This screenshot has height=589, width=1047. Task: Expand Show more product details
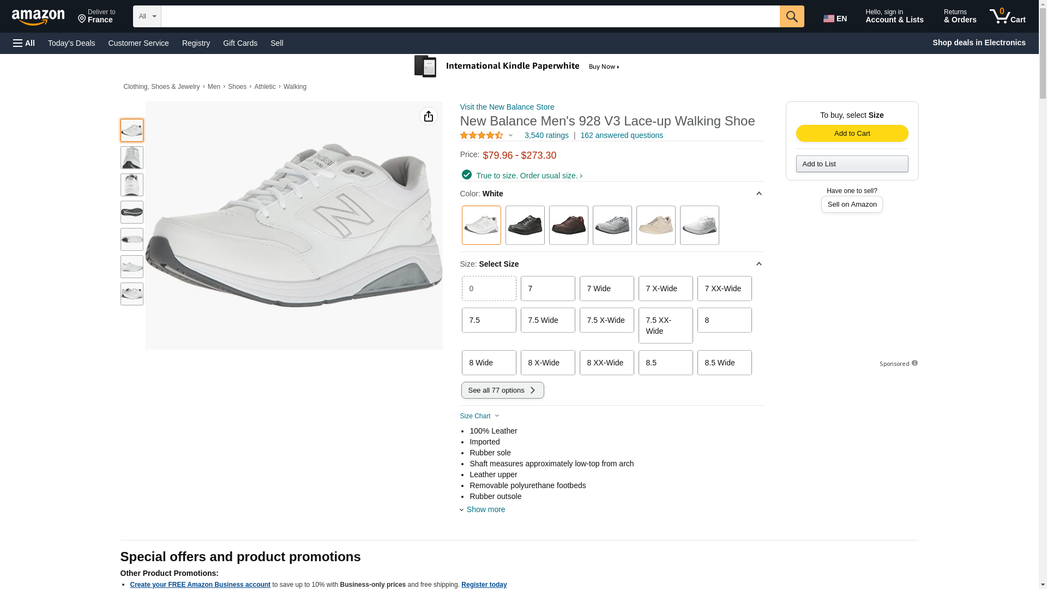[485, 509]
